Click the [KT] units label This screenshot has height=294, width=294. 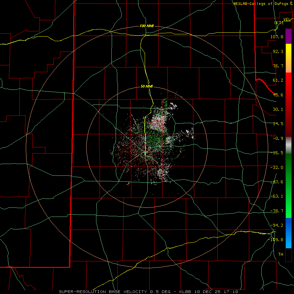pos(279,23)
